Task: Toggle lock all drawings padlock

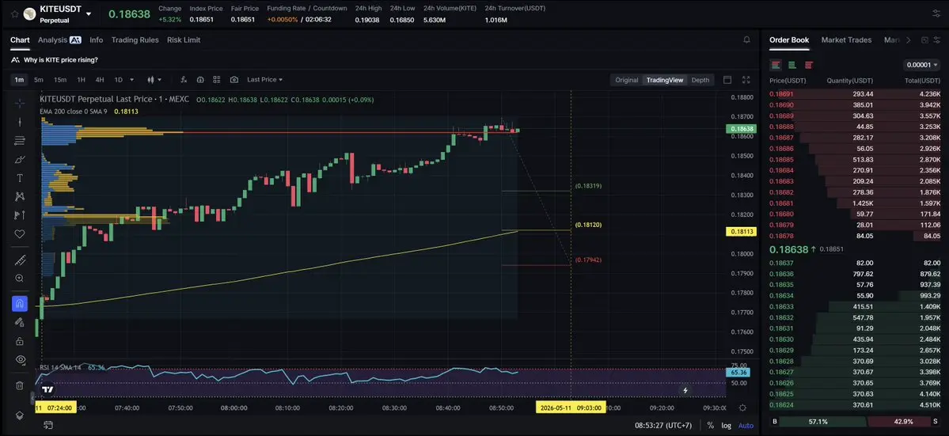Action: coord(19,341)
